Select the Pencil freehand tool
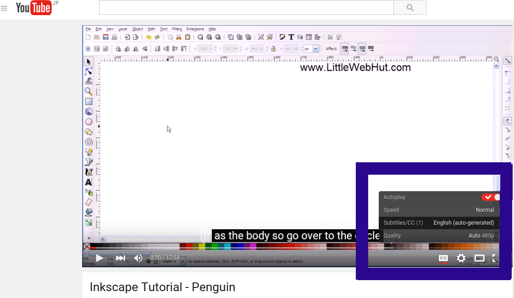This screenshot has height=298, width=514. [88, 152]
